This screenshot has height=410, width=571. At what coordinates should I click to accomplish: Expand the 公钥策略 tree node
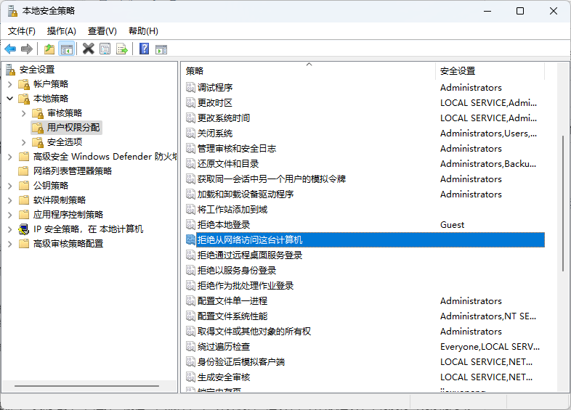[x=10, y=186]
